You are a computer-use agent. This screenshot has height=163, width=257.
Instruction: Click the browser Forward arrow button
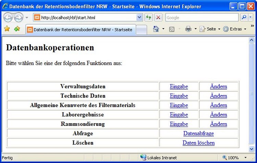click(x=18, y=18)
